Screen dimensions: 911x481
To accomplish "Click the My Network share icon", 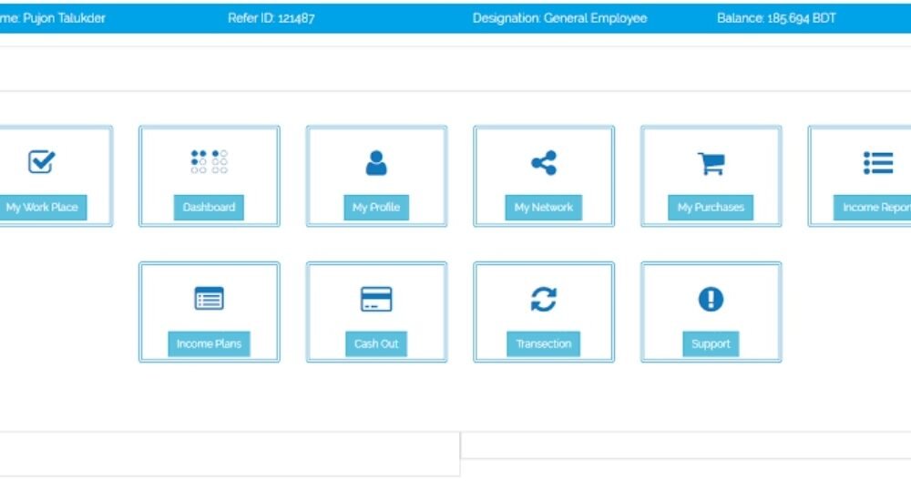I will pos(544,163).
